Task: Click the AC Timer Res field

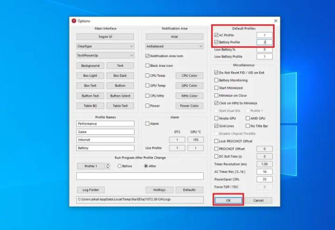Action: click(264, 172)
